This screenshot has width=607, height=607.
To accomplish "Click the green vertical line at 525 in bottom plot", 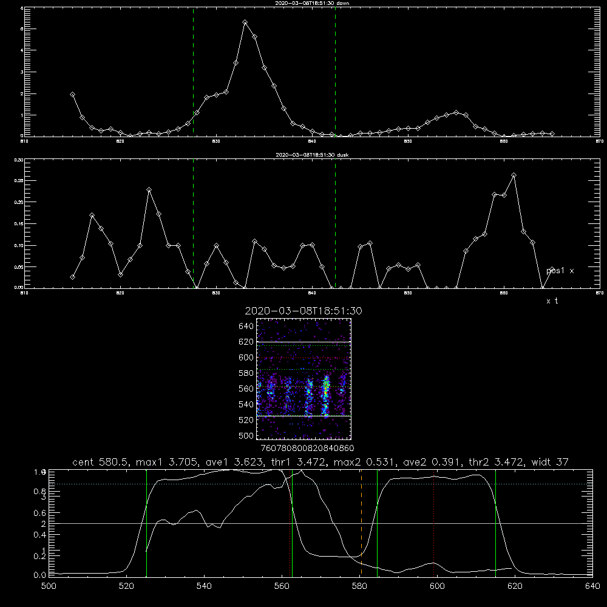I will [x=146, y=523].
